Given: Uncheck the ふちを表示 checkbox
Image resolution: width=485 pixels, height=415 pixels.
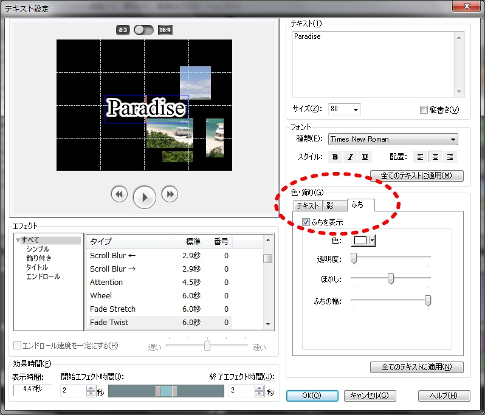Looking at the screenshot, I should click(306, 222).
